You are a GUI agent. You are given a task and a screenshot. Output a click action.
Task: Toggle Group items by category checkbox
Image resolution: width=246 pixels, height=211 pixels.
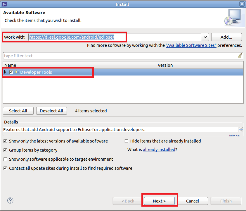click(5, 150)
